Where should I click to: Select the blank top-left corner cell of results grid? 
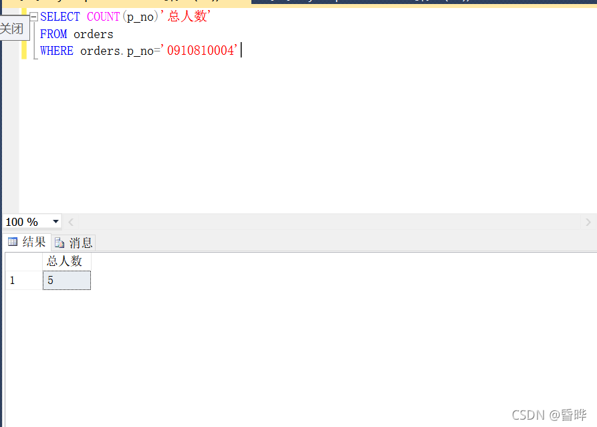point(23,261)
